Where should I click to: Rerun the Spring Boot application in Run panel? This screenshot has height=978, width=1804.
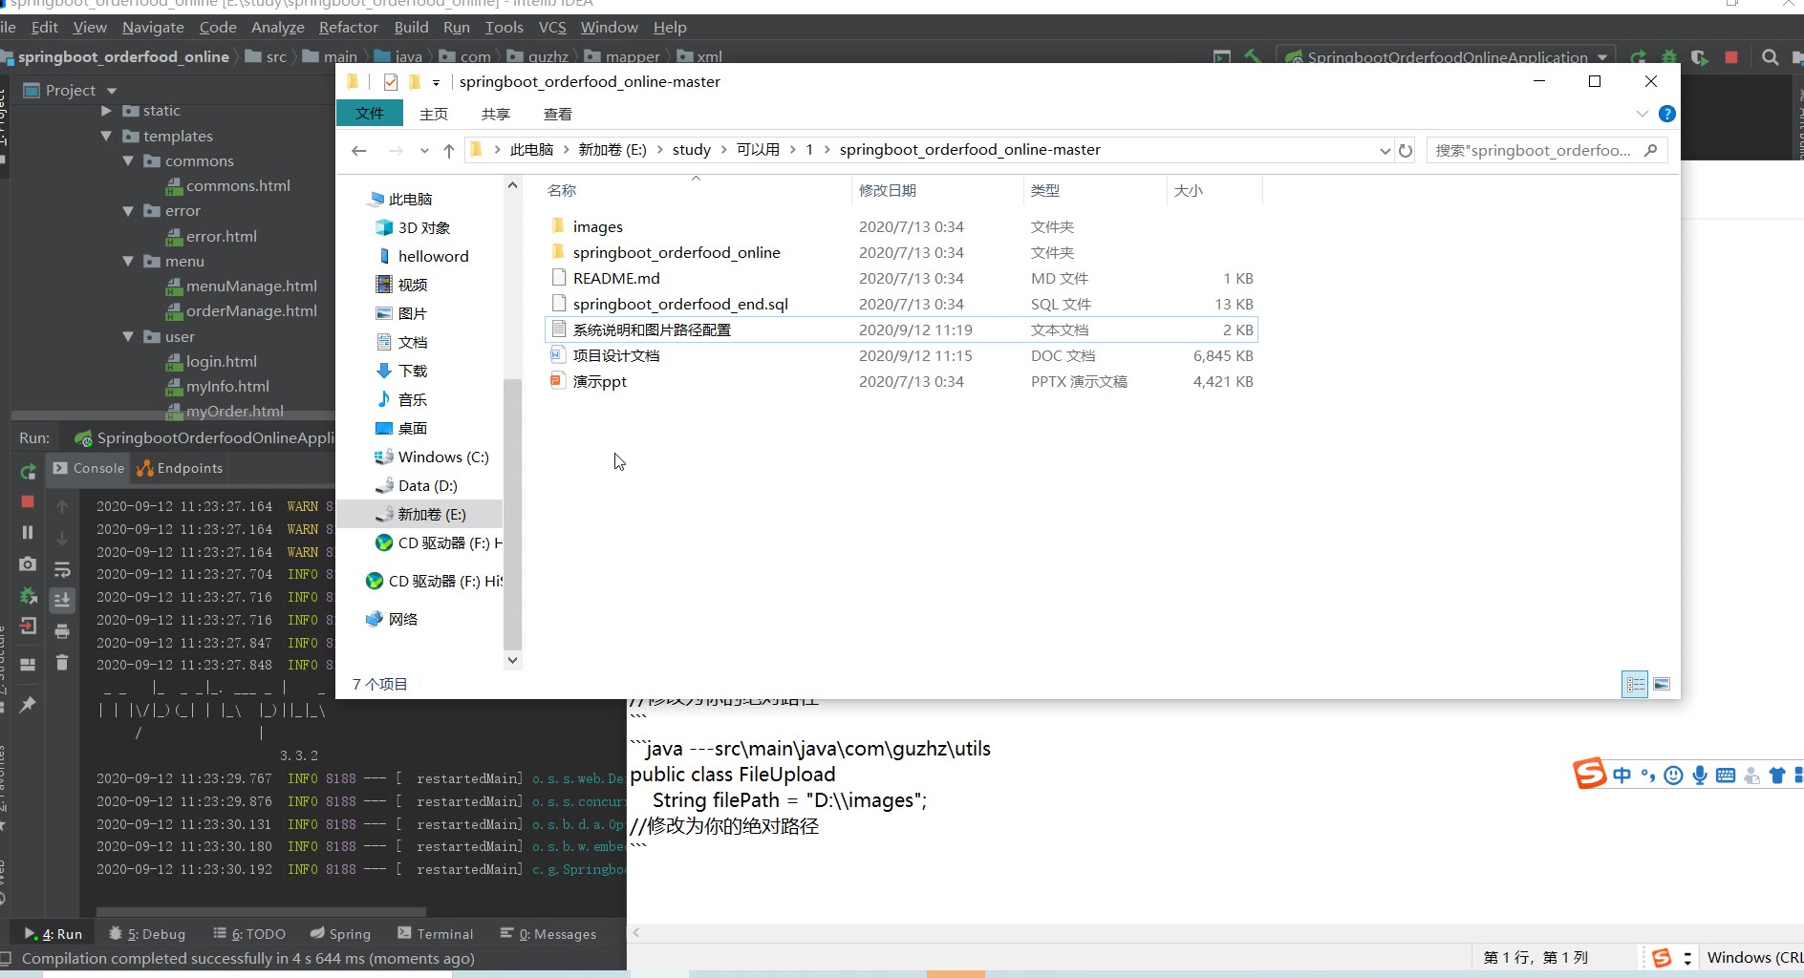(28, 471)
